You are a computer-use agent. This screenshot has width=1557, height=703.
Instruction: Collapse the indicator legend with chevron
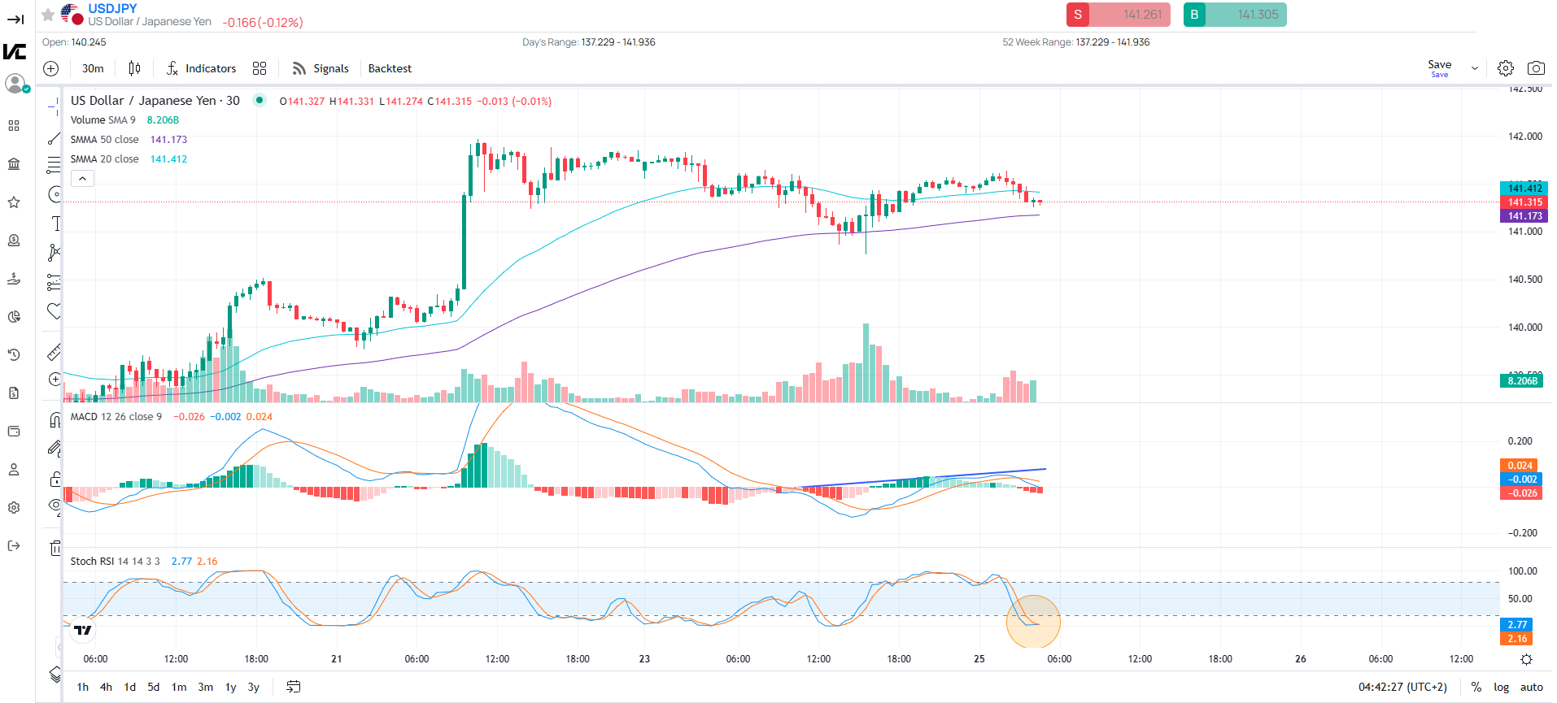(82, 178)
